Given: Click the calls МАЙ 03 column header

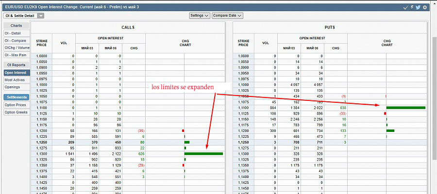Looking at the screenshot, I should pyautogui.click(x=87, y=48).
